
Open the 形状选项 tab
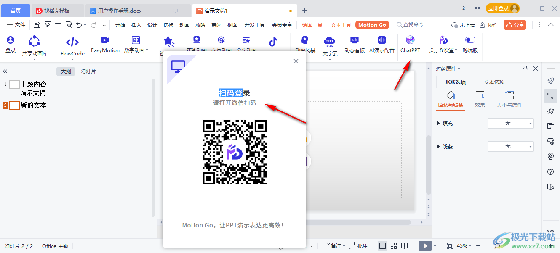point(456,82)
